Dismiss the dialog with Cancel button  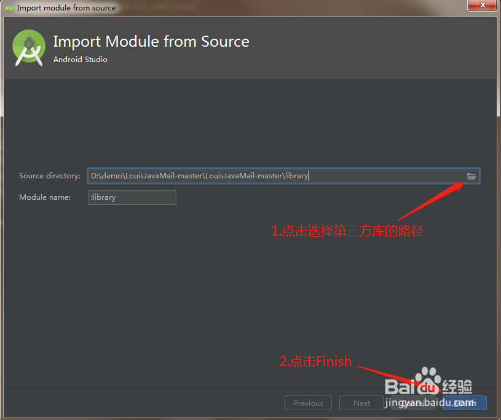click(413, 403)
